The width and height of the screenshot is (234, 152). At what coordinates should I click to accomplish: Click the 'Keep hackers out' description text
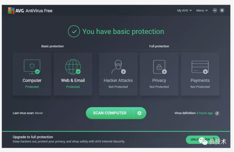point(69,142)
